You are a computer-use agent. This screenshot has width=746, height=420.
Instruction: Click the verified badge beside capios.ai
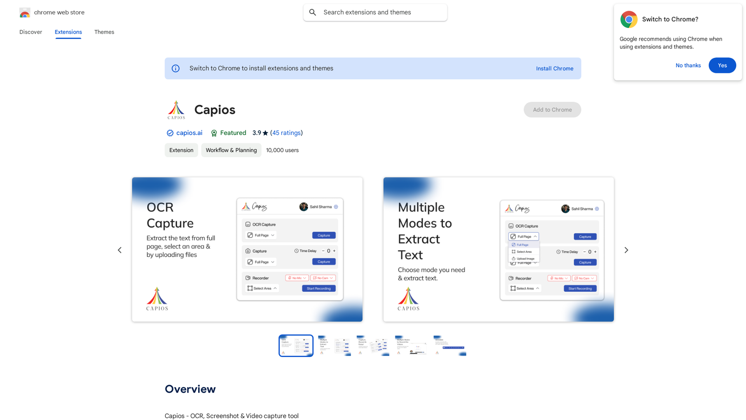(x=170, y=133)
